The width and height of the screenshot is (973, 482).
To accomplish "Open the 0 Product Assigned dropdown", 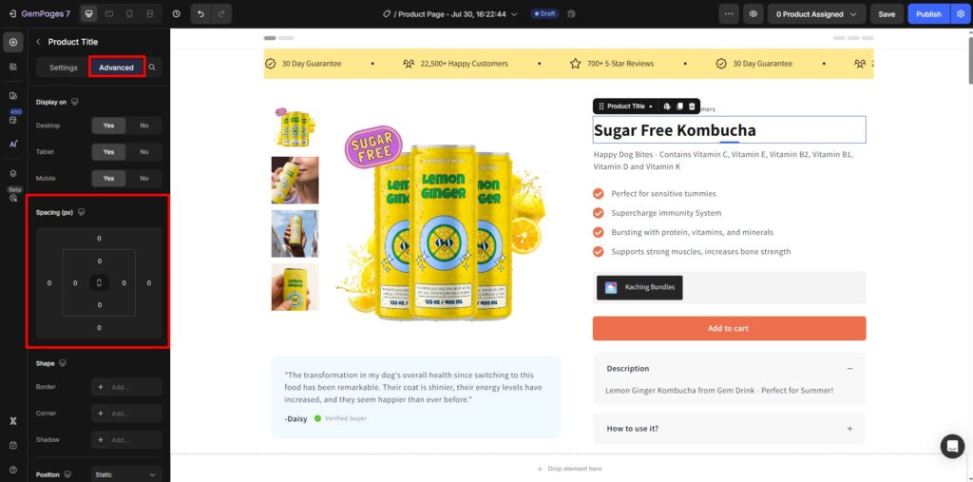I will click(816, 13).
